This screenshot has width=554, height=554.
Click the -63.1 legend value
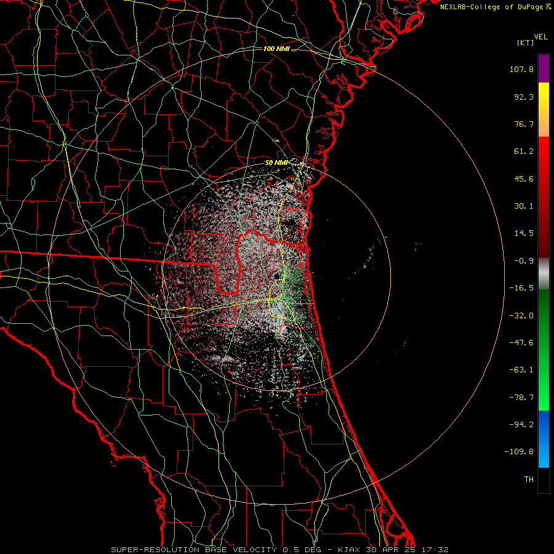pyautogui.click(x=521, y=370)
